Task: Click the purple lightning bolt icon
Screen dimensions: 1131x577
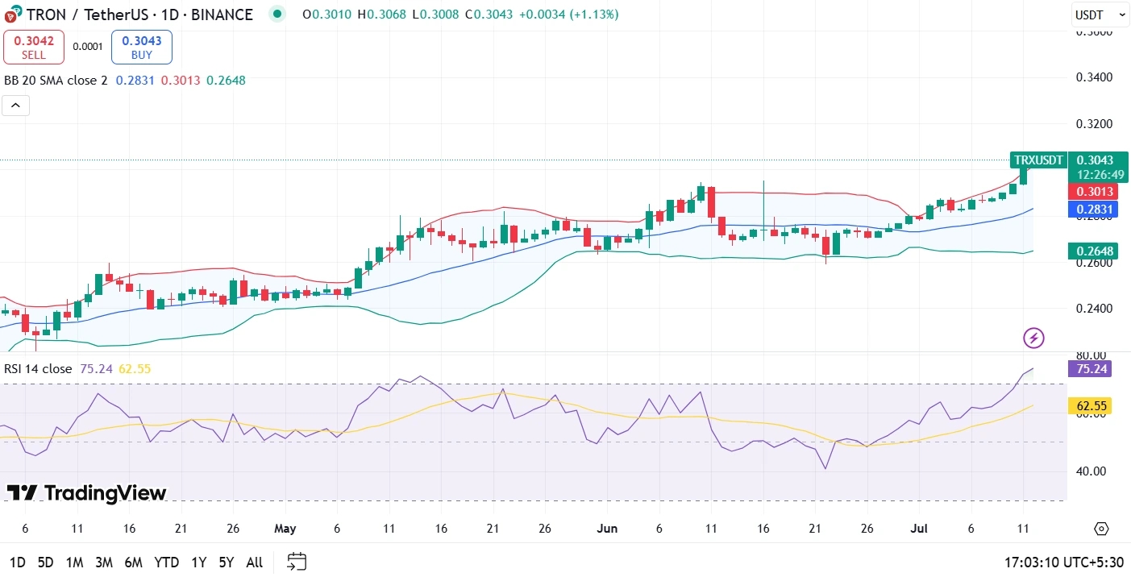Action: pos(1033,338)
